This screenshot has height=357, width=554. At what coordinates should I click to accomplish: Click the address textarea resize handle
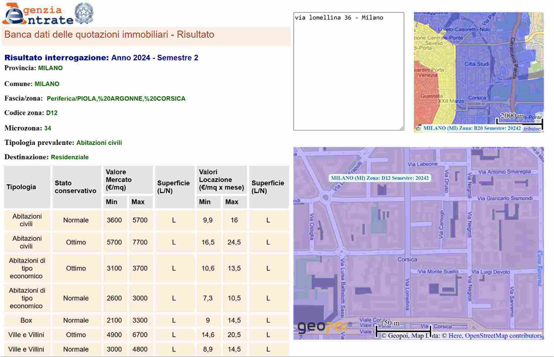pyautogui.click(x=402, y=128)
